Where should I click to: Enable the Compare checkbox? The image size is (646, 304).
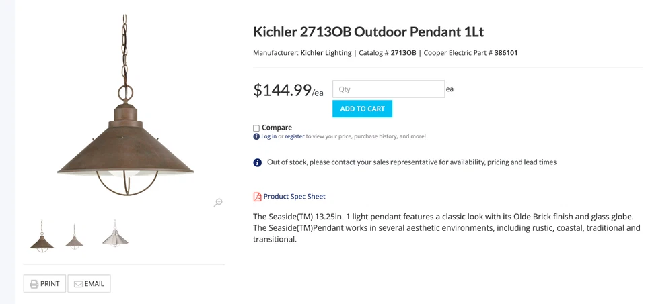[256, 128]
